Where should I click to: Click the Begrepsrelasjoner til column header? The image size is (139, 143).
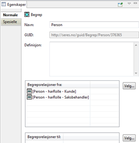(x=44, y=137)
